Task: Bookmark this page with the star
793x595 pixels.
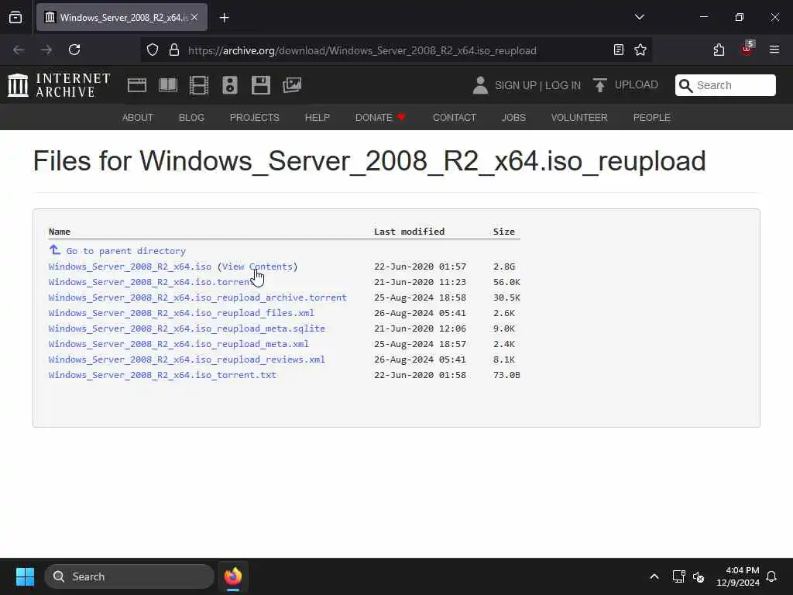Action: tap(640, 50)
